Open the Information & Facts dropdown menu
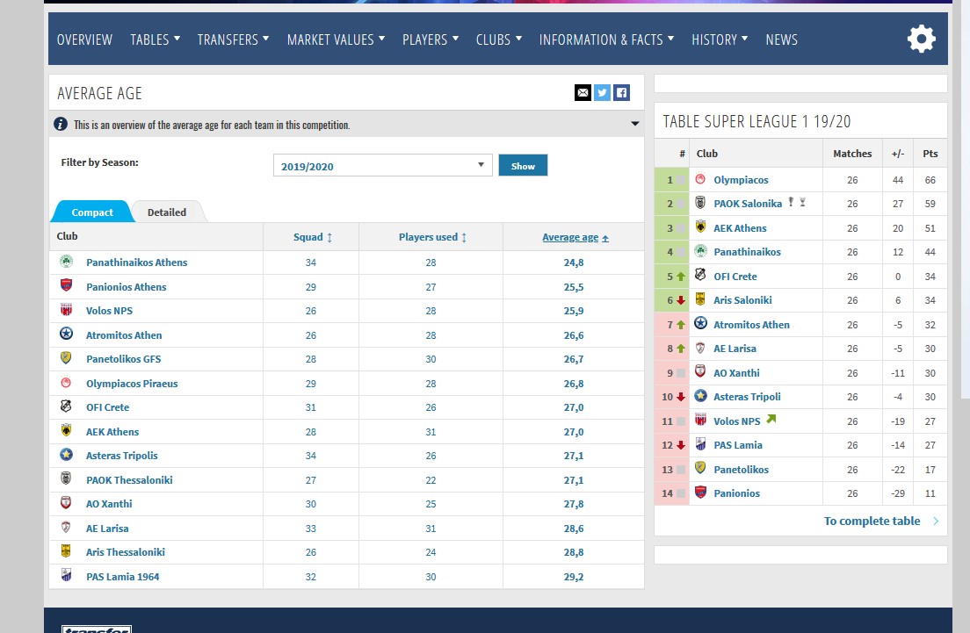Screen dimensions: 970x633 pyautogui.click(x=606, y=40)
